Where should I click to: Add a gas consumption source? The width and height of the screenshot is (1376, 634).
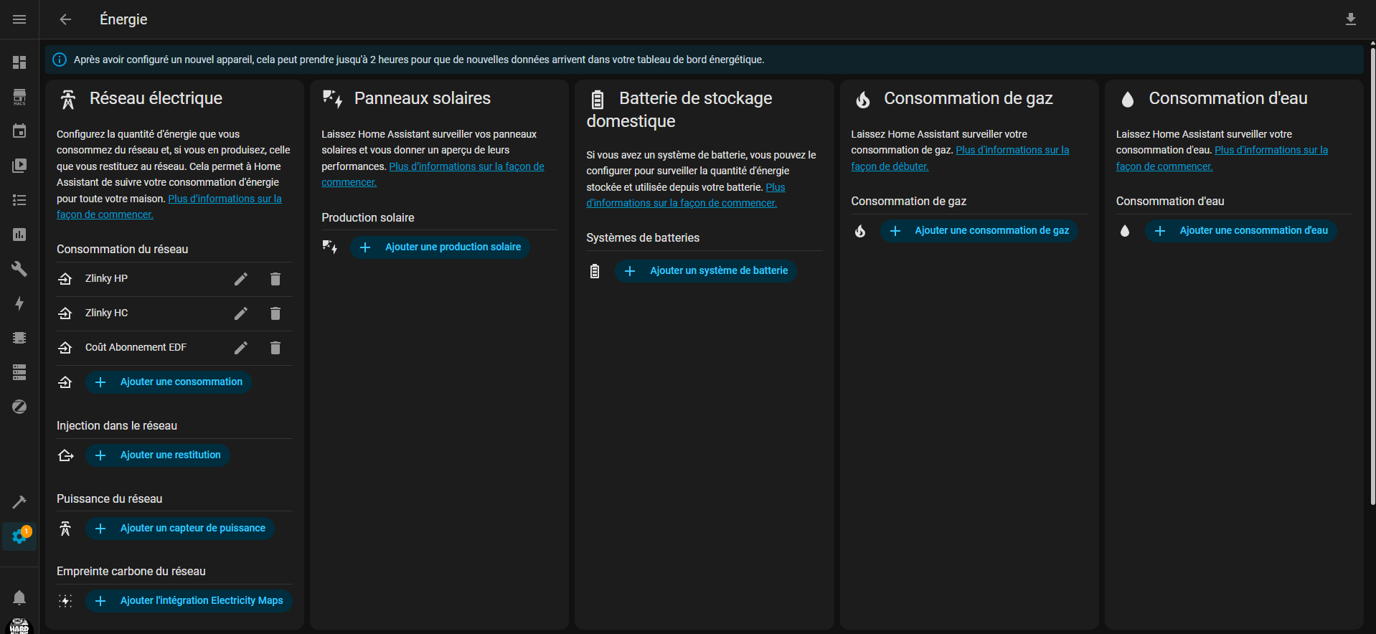(x=979, y=231)
